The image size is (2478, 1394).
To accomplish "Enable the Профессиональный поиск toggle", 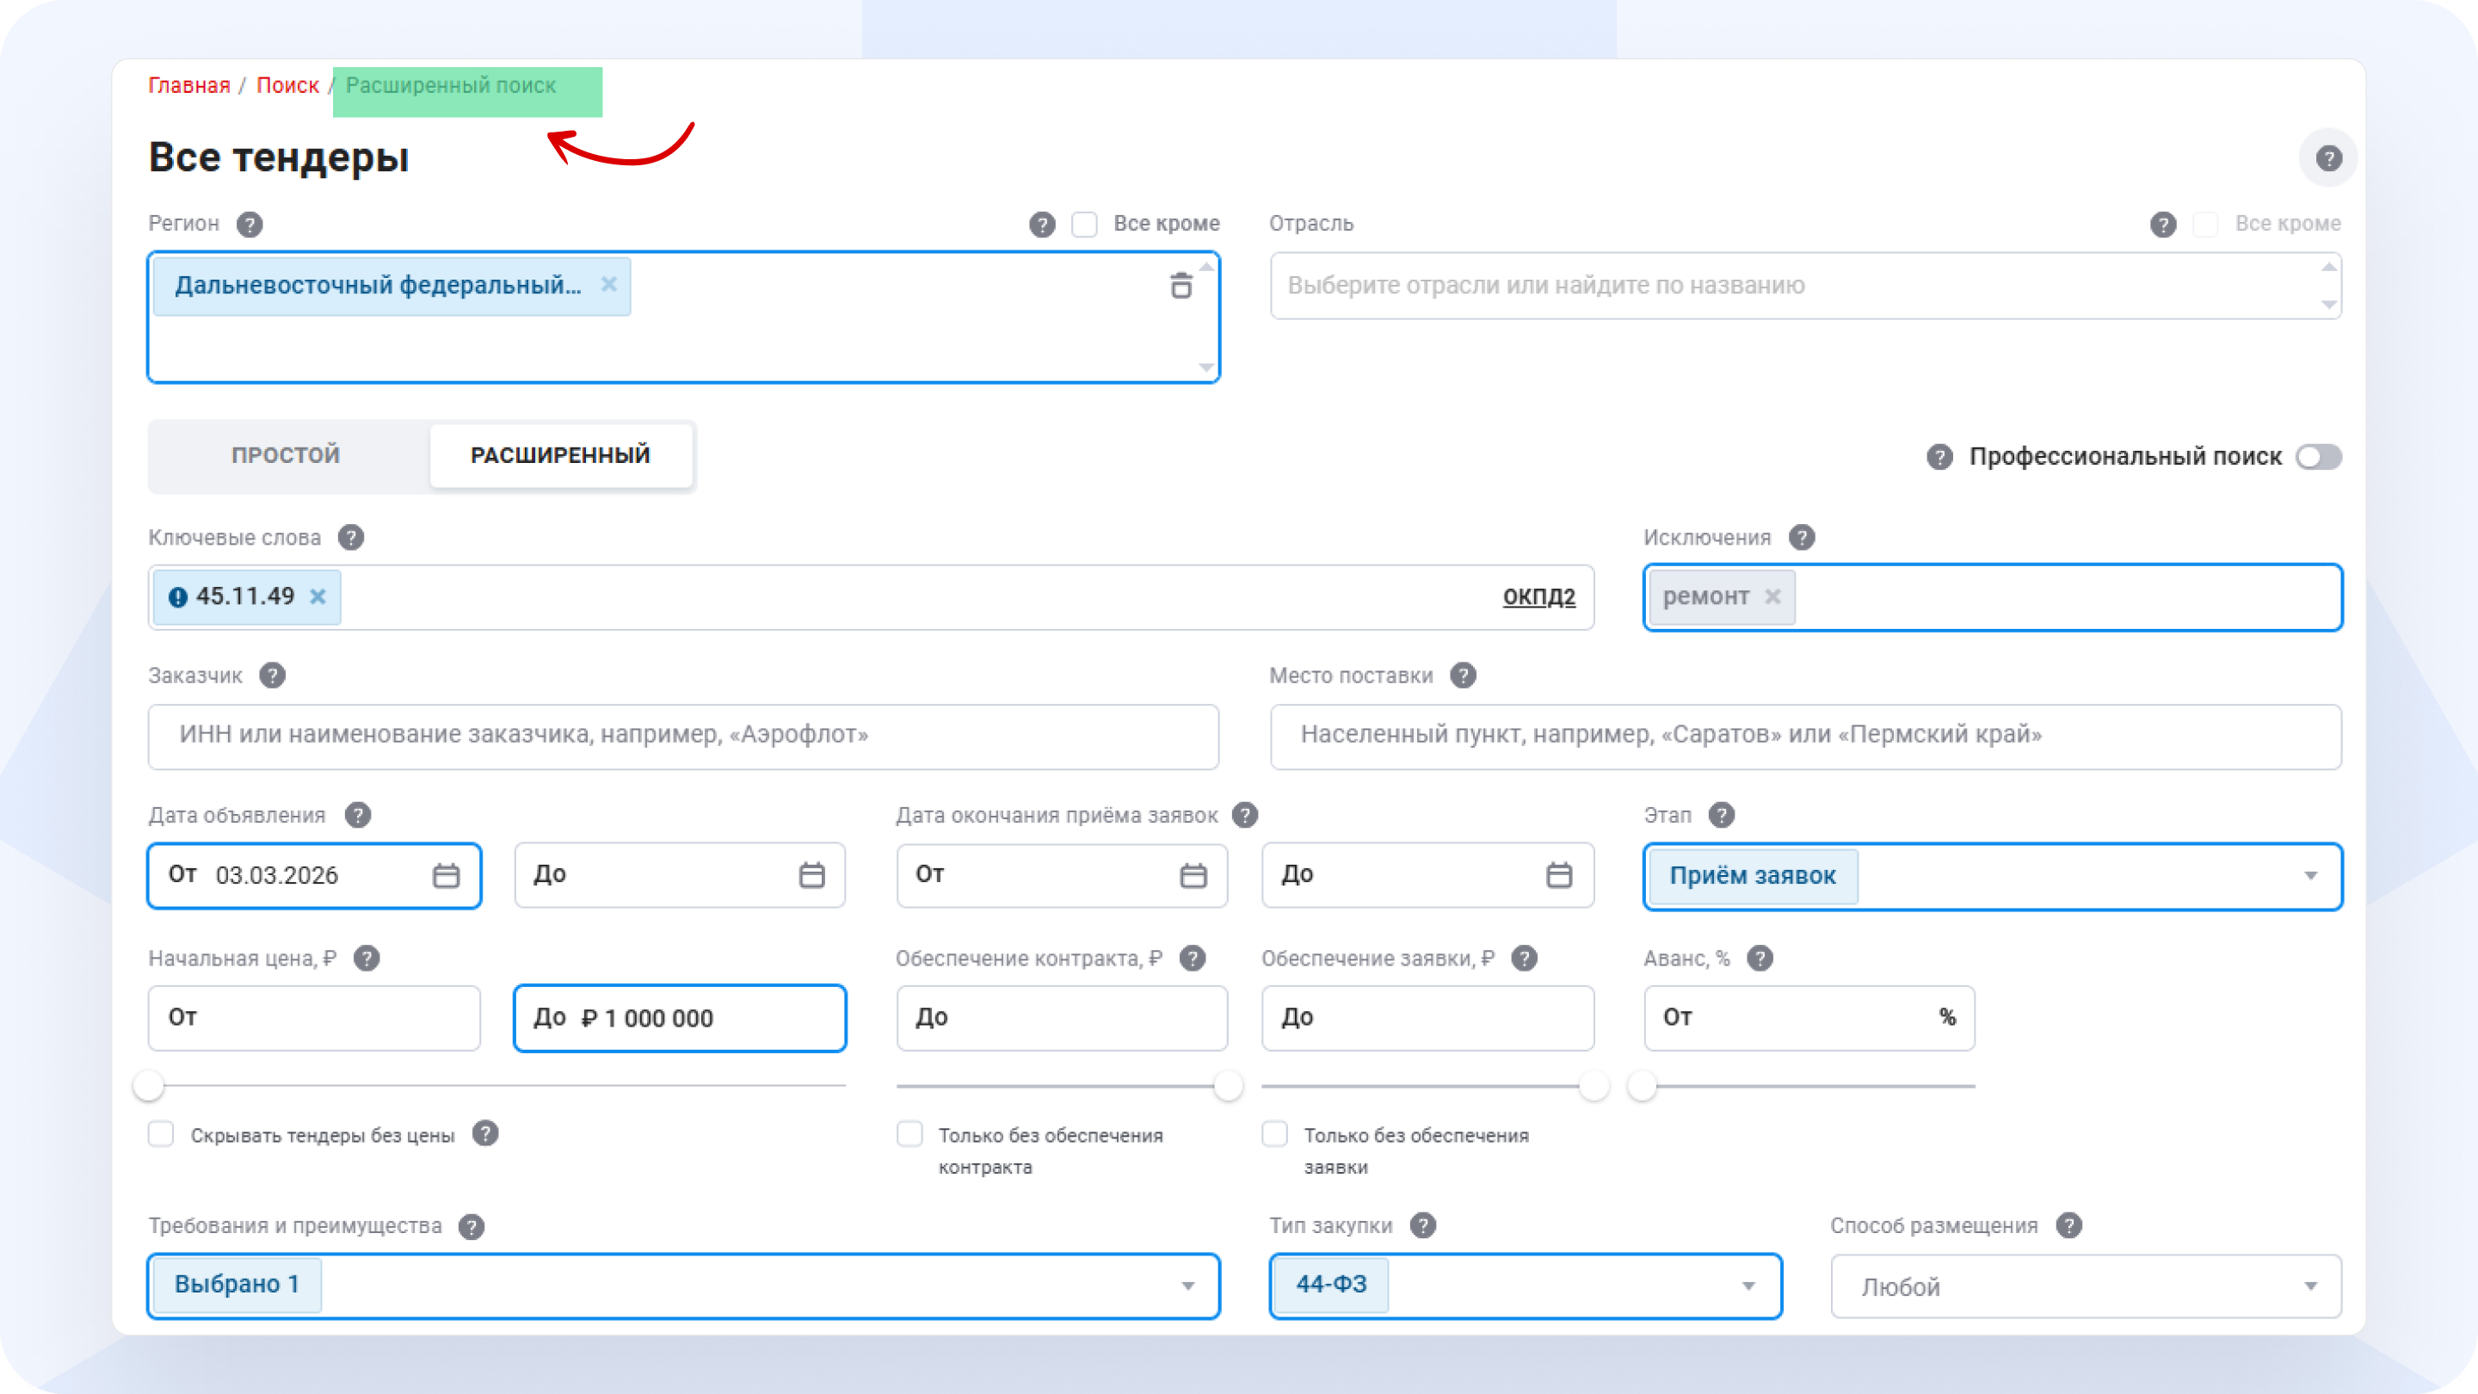I will [2318, 457].
